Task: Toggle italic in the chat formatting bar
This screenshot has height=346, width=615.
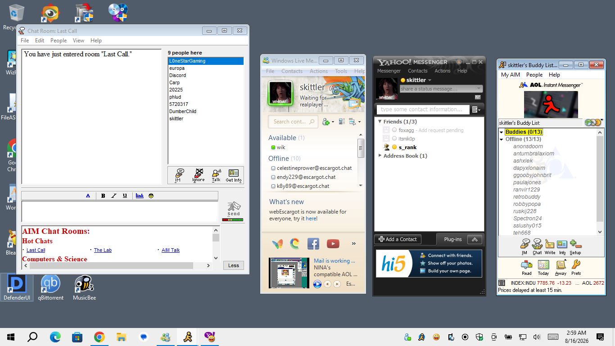Action: tap(114, 196)
